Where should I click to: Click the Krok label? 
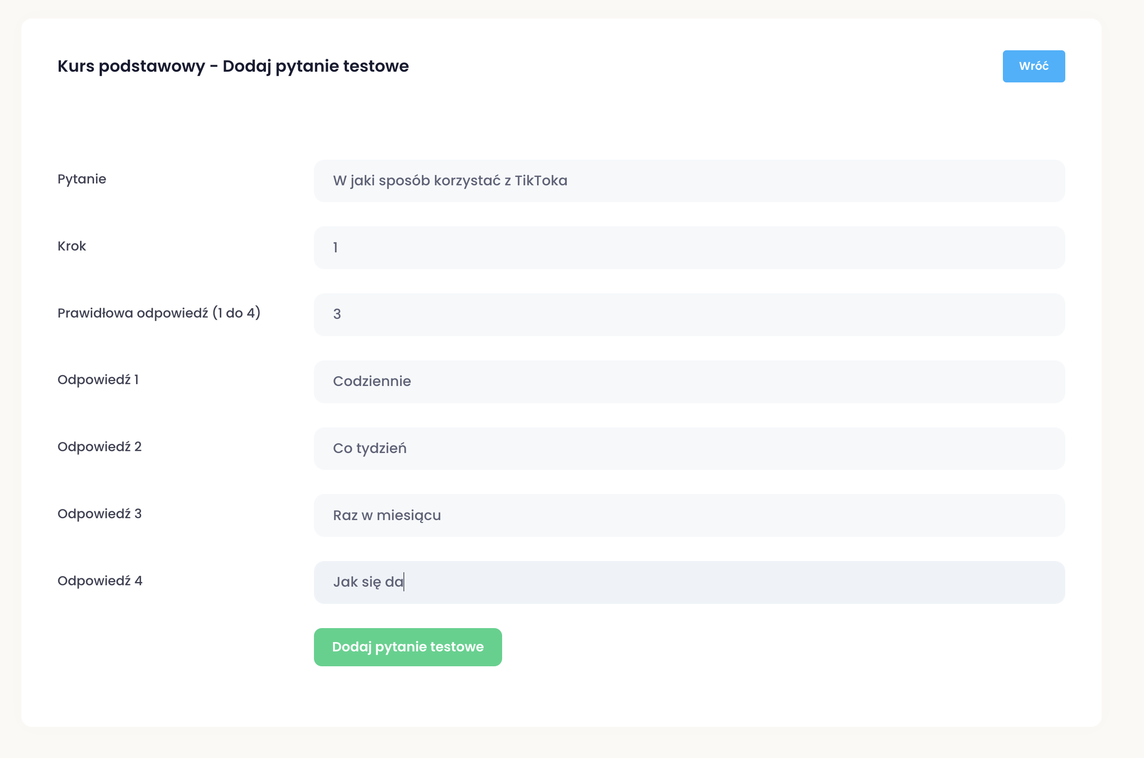coord(72,246)
